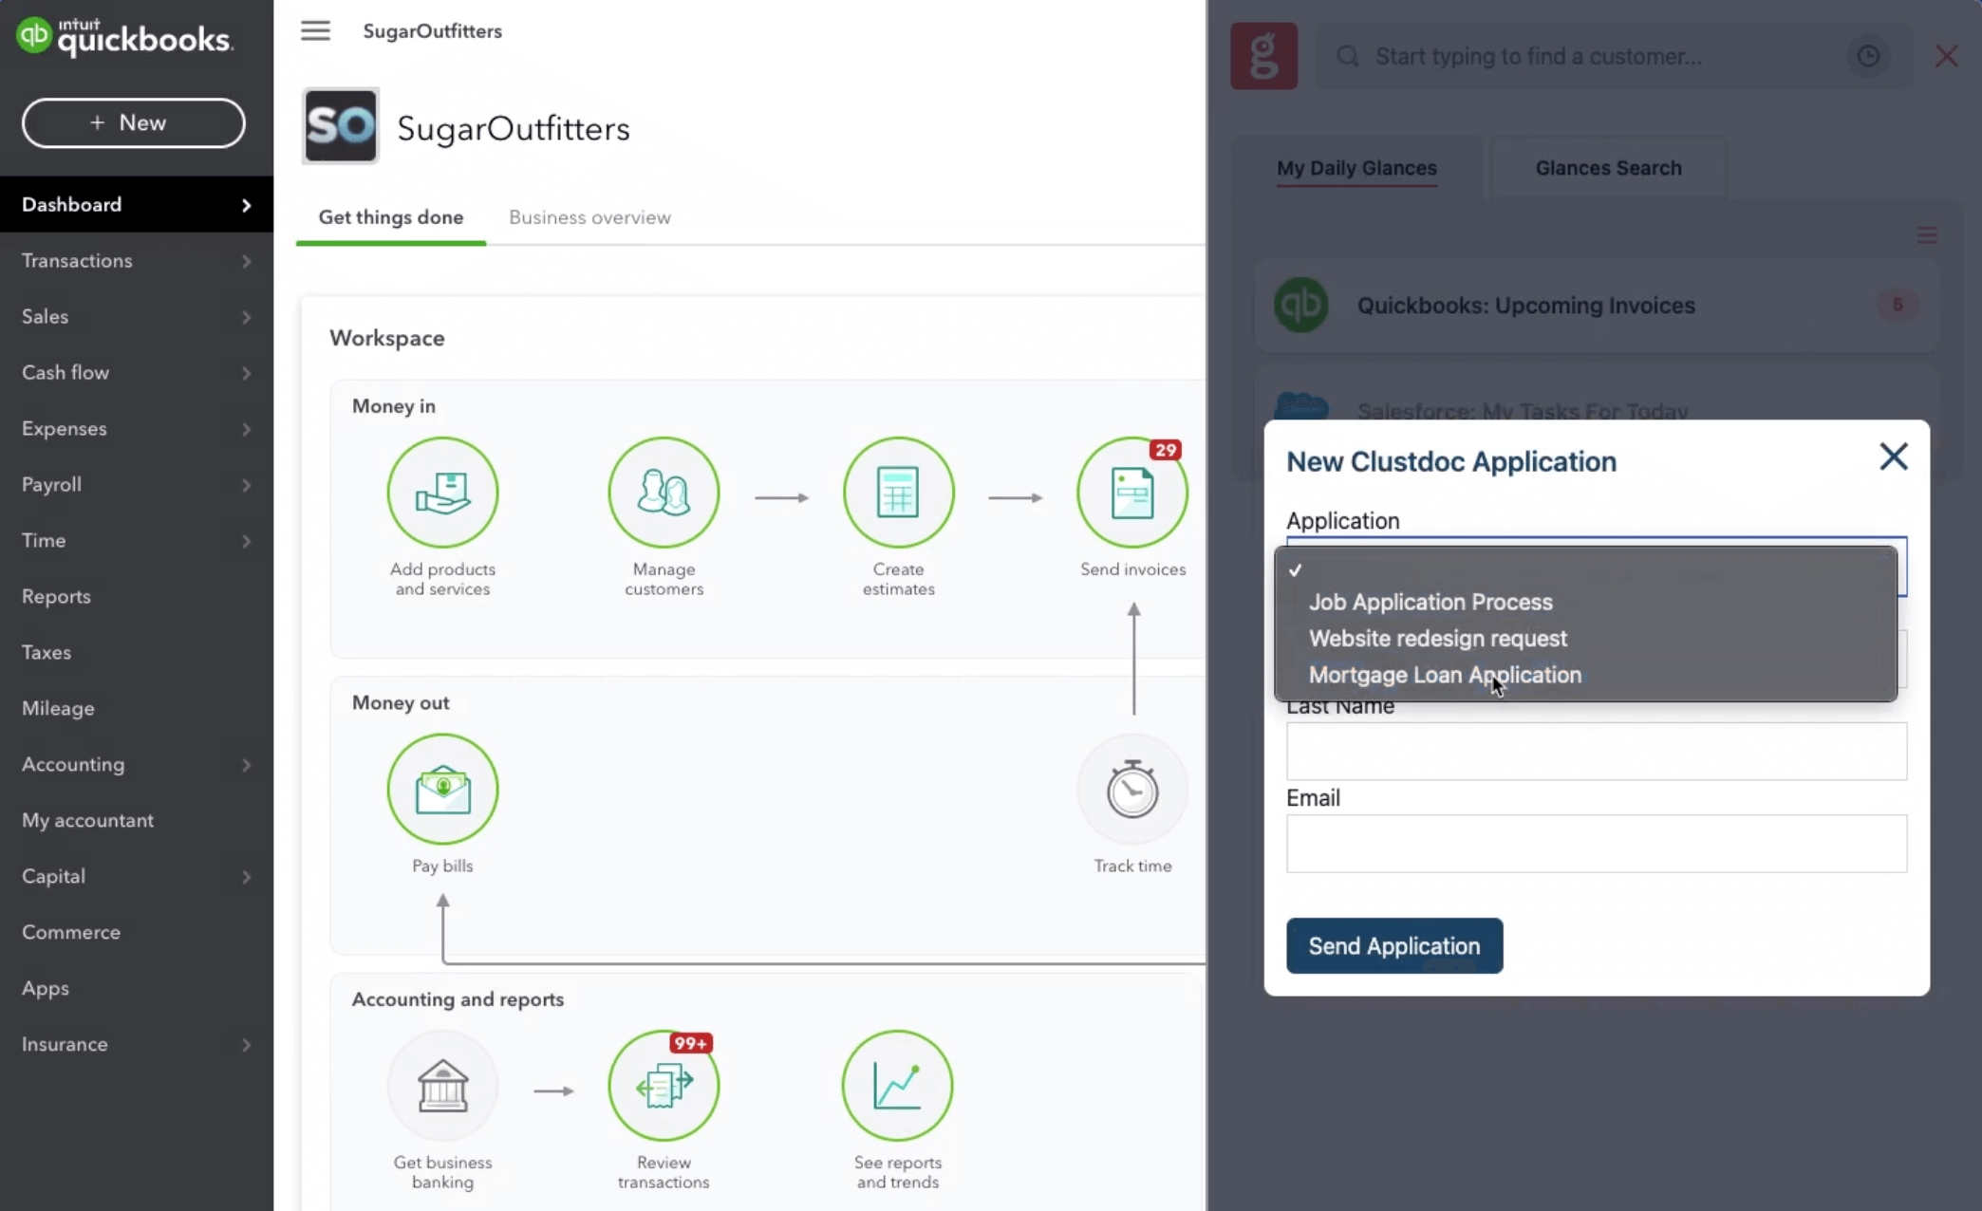Click the Intuit QuickBooks logo

(124, 37)
